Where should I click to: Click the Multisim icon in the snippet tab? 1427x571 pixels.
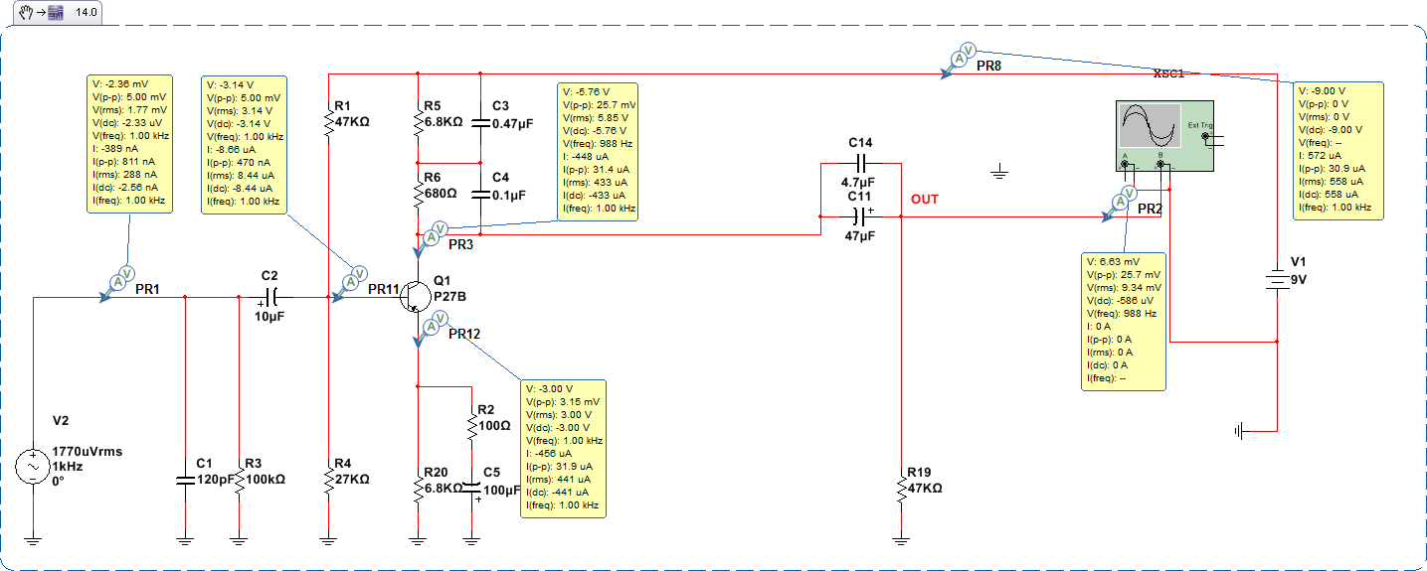point(55,13)
